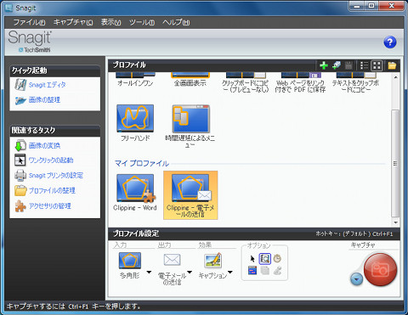Click the one-click launch cursor icon
This screenshot has height=315, width=408.
[20, 160]
